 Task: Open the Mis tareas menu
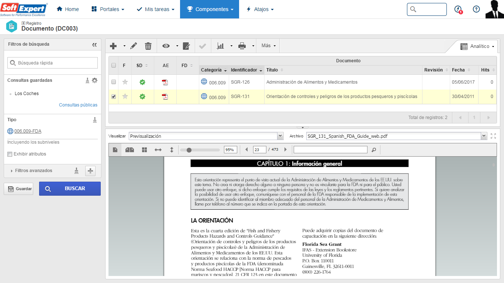pos(156,9)
